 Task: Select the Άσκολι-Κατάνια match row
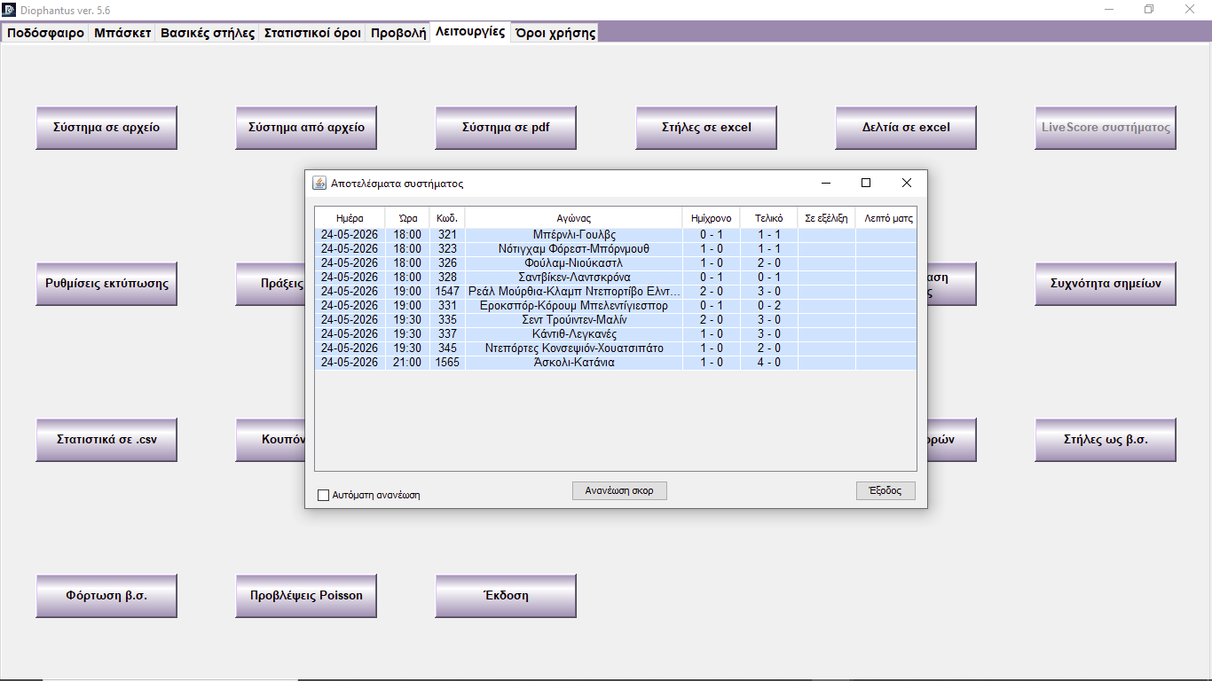click(616, 363)
